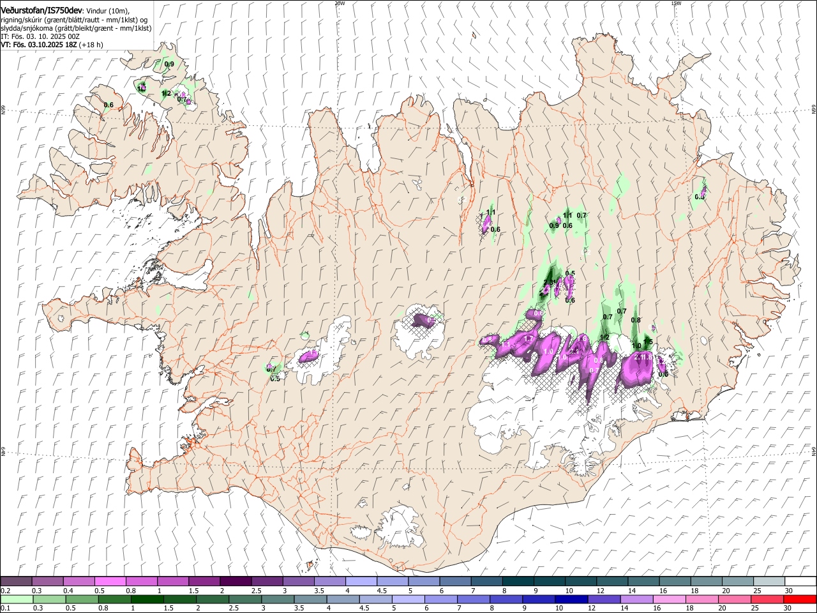The image size is (817, 613).
Task: Click the 20W longitude label
Action: point(340,3)
